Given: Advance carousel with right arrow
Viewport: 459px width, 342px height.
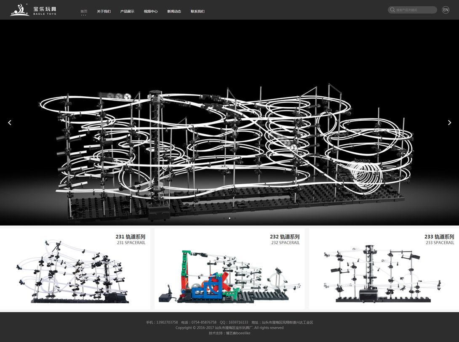Looking at the screenshot, I should pyautogui.click(x=449, y=122).
